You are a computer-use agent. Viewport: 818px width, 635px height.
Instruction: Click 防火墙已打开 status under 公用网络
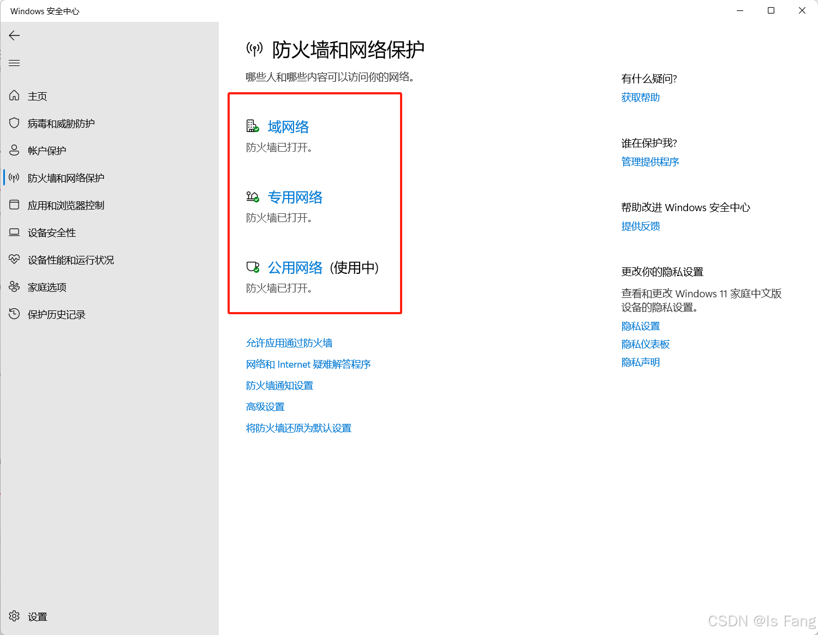pyautogui.click(x=279, y=288)
